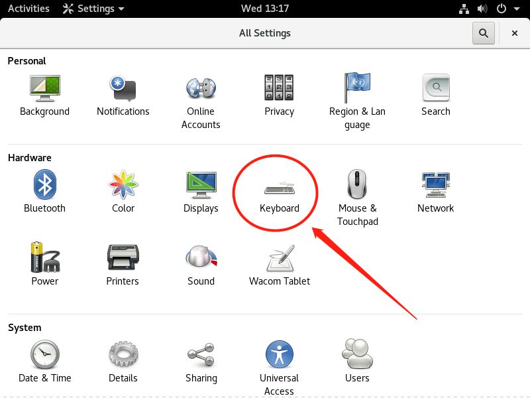Open the Activities overview

[x=28, y=9]
